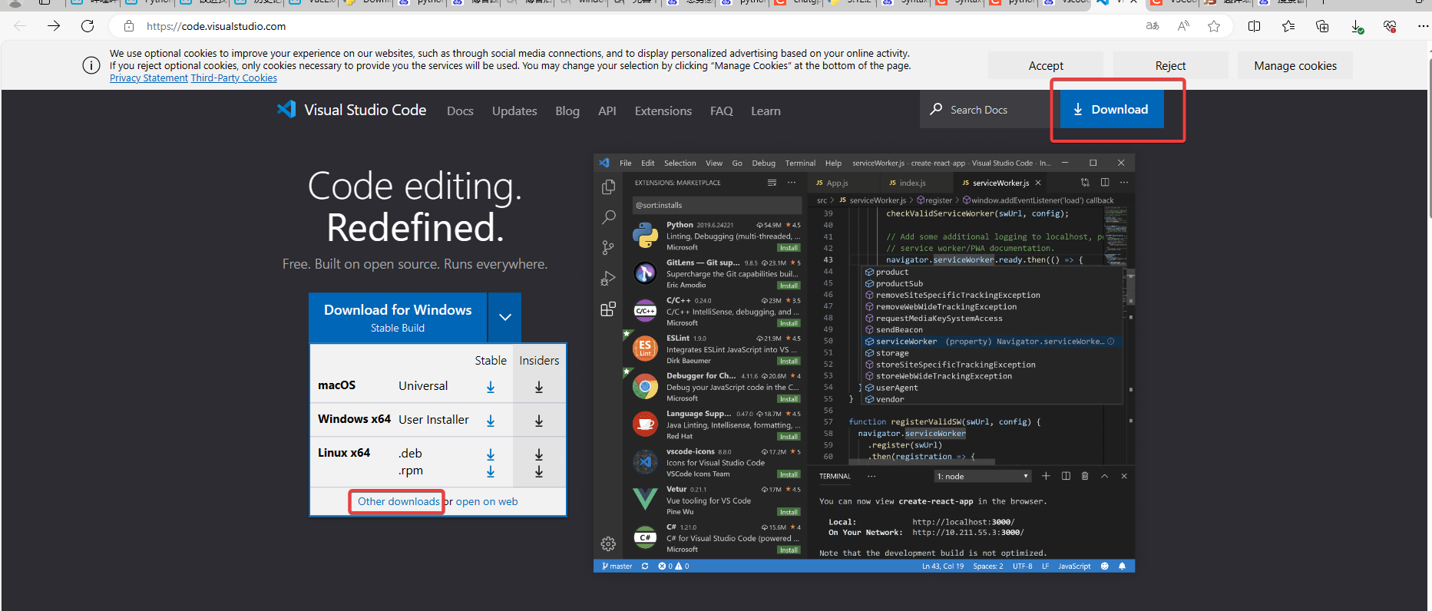The image size is (1432, 611).
Task: Open the browser settings and more menu
Action: [1423, 26]
